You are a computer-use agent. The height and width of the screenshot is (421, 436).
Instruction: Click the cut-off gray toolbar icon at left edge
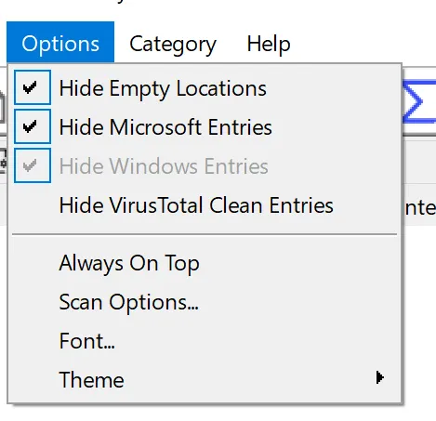[x=3, y=107]
